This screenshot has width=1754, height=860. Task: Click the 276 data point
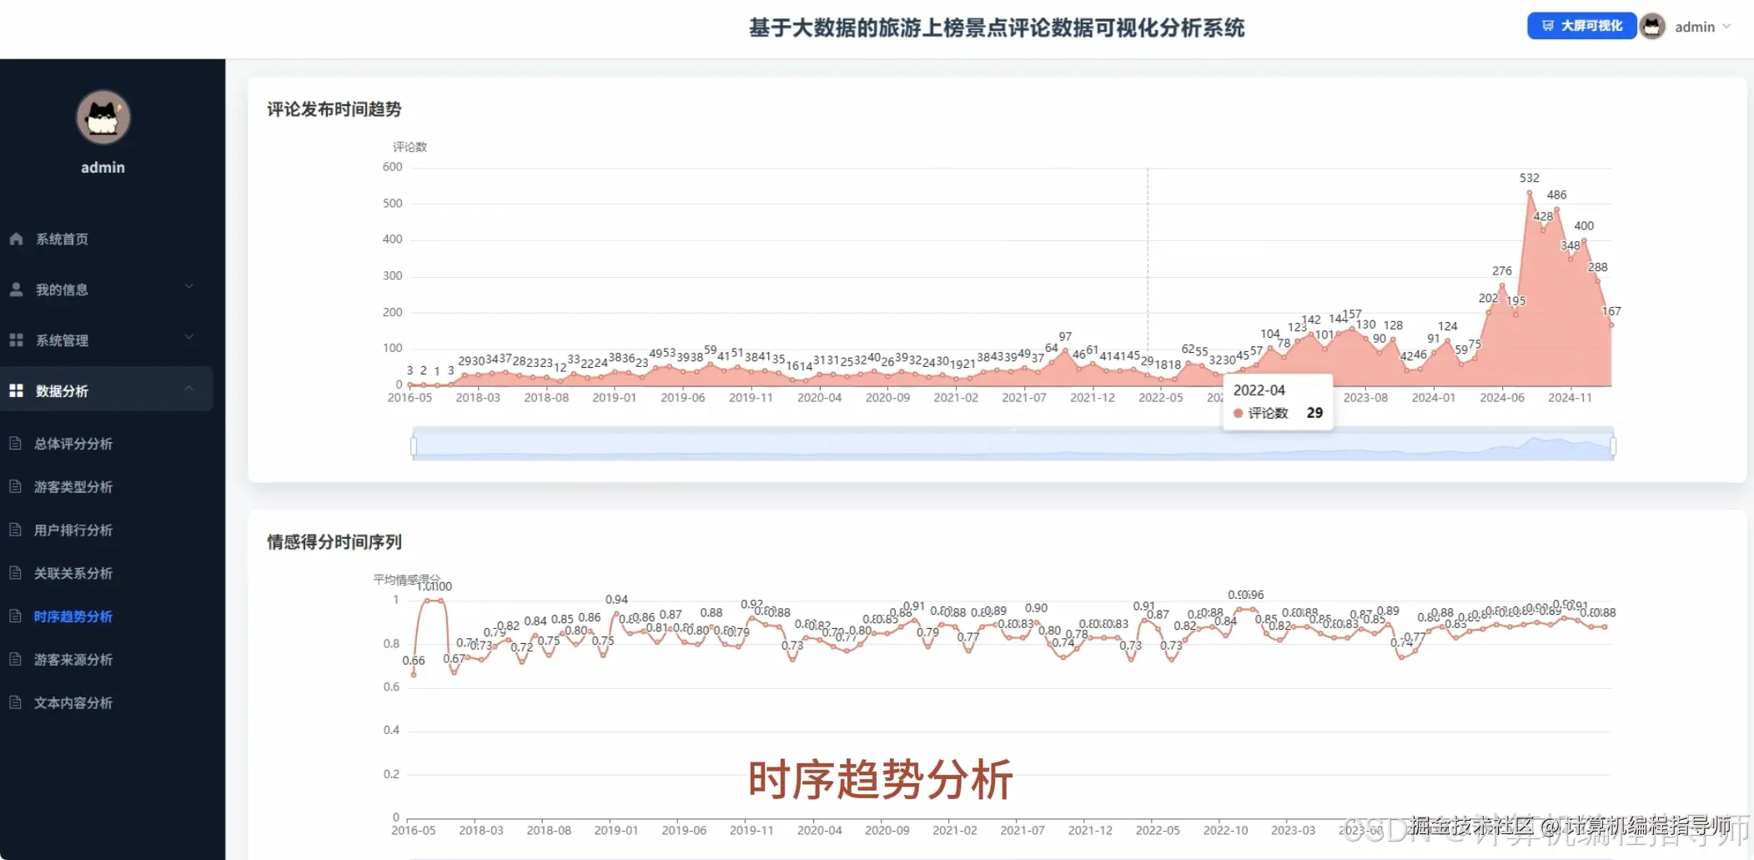1502,285
